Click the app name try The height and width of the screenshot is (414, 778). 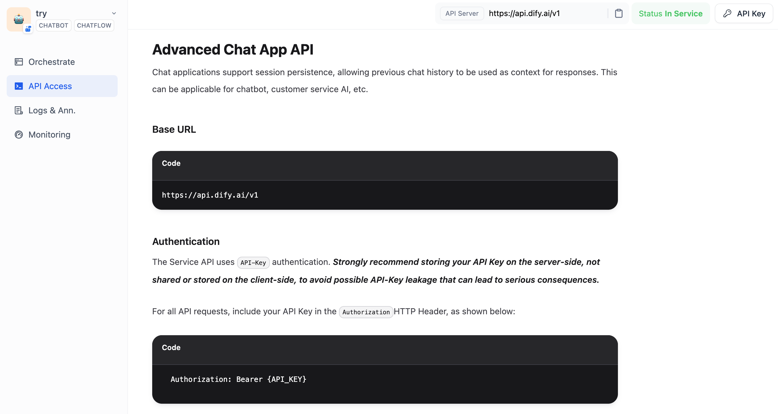tap(41, 13)
